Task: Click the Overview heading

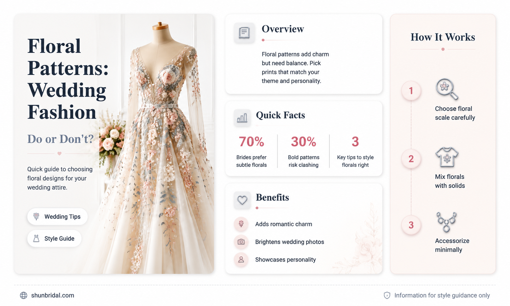Action: (x=283, y=29)
